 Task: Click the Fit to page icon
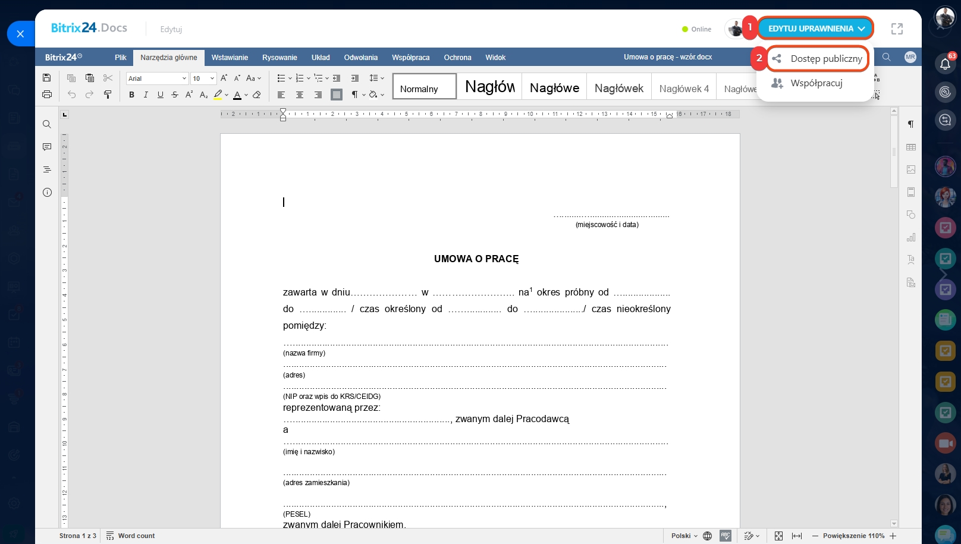coord(778,536)
